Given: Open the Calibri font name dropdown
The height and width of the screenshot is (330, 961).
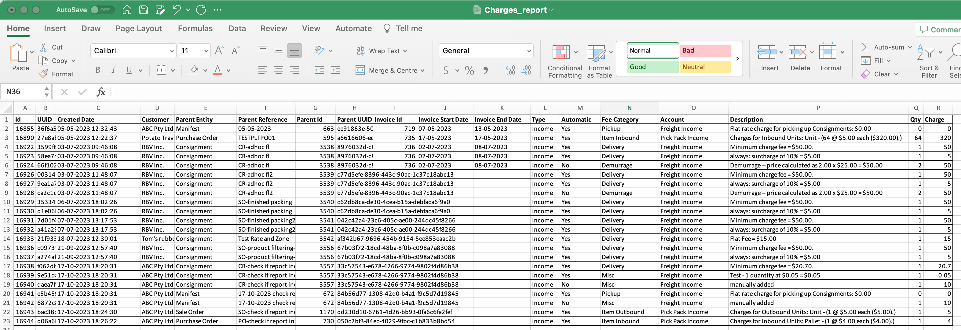Looking at the screenshot, I should [x=172, y=51].
